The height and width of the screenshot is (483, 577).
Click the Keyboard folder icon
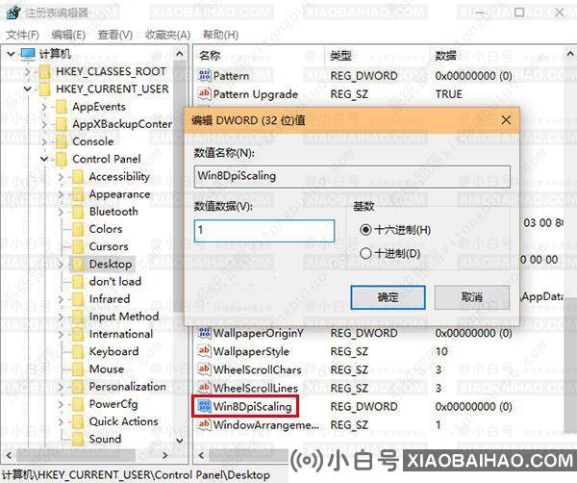point(78,351)
